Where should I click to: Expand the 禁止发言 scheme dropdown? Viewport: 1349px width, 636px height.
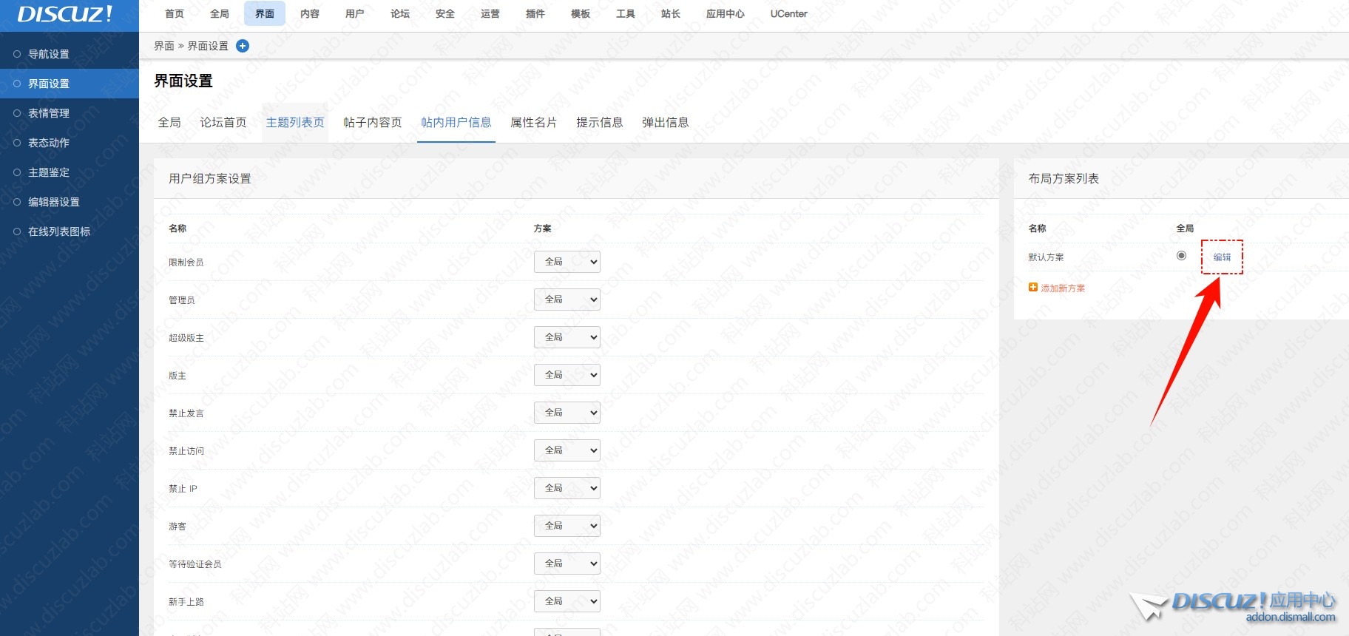click(x=567, y=413)
